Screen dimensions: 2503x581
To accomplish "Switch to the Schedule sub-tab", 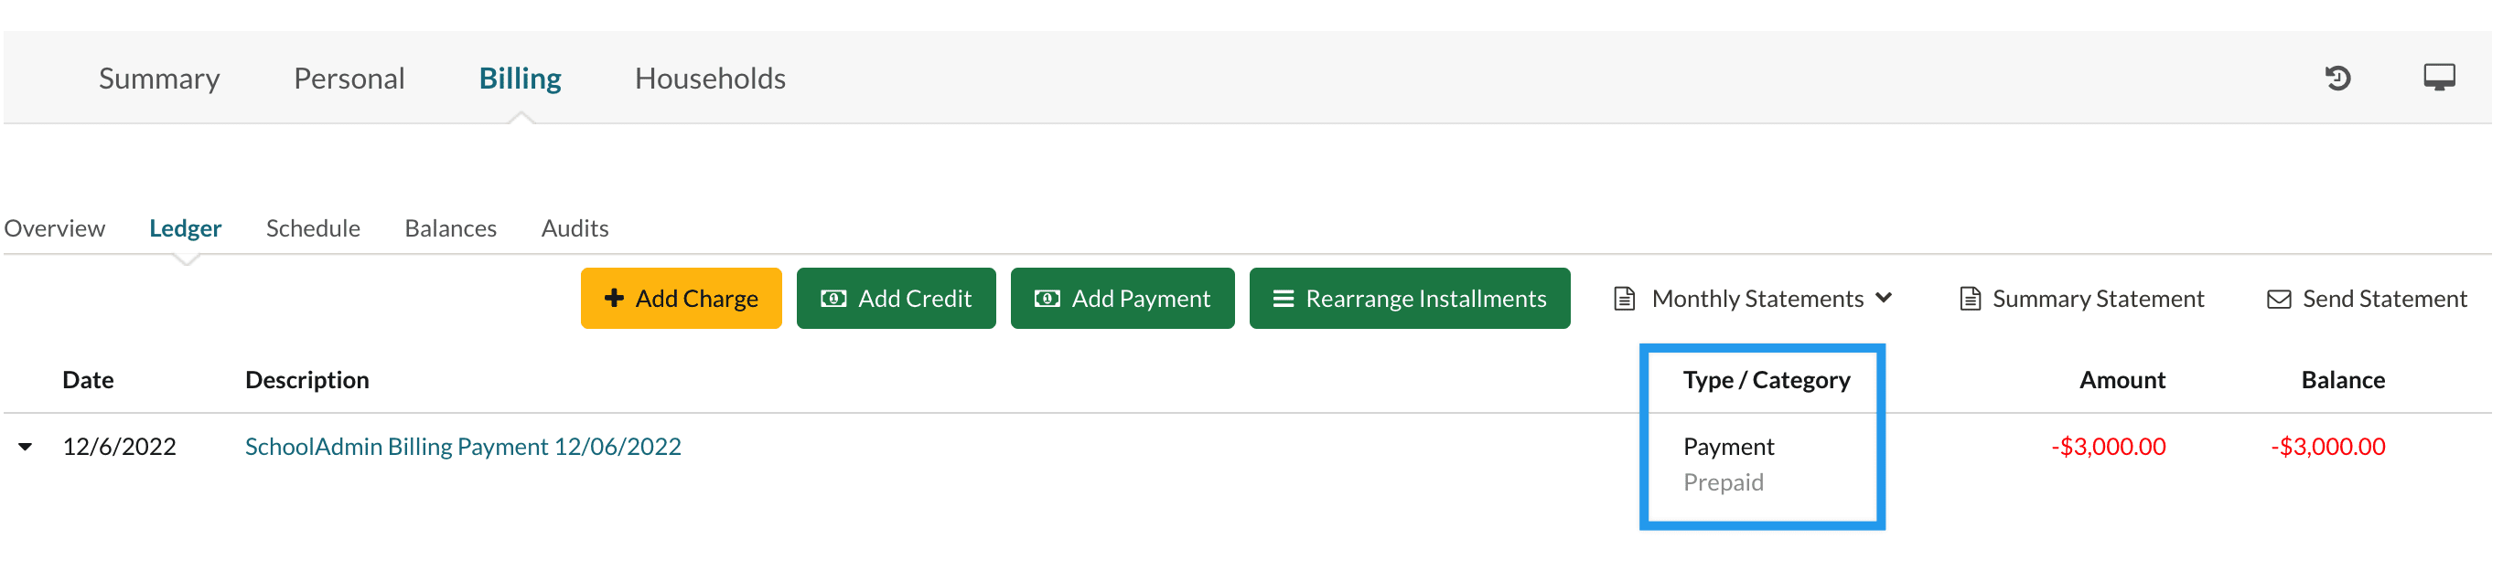I will coord(313,228).
